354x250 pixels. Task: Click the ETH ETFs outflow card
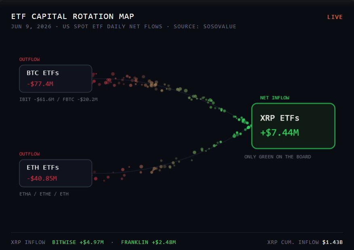click(x=55, y=173)
